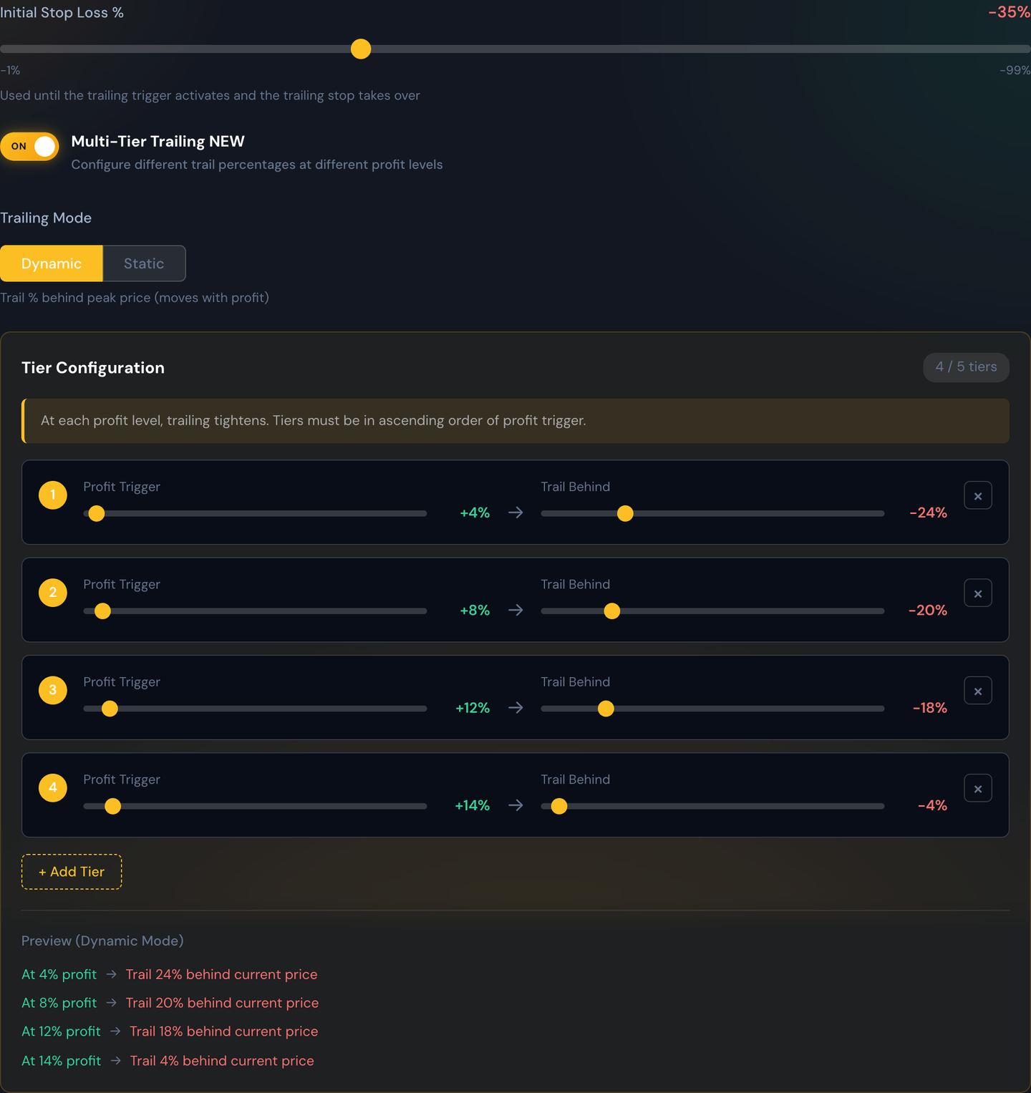Click the -18% trail behind value

(x=929, y=708)
